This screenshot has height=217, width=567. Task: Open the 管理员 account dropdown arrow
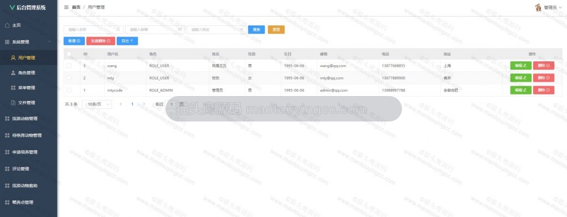[560, 8]
